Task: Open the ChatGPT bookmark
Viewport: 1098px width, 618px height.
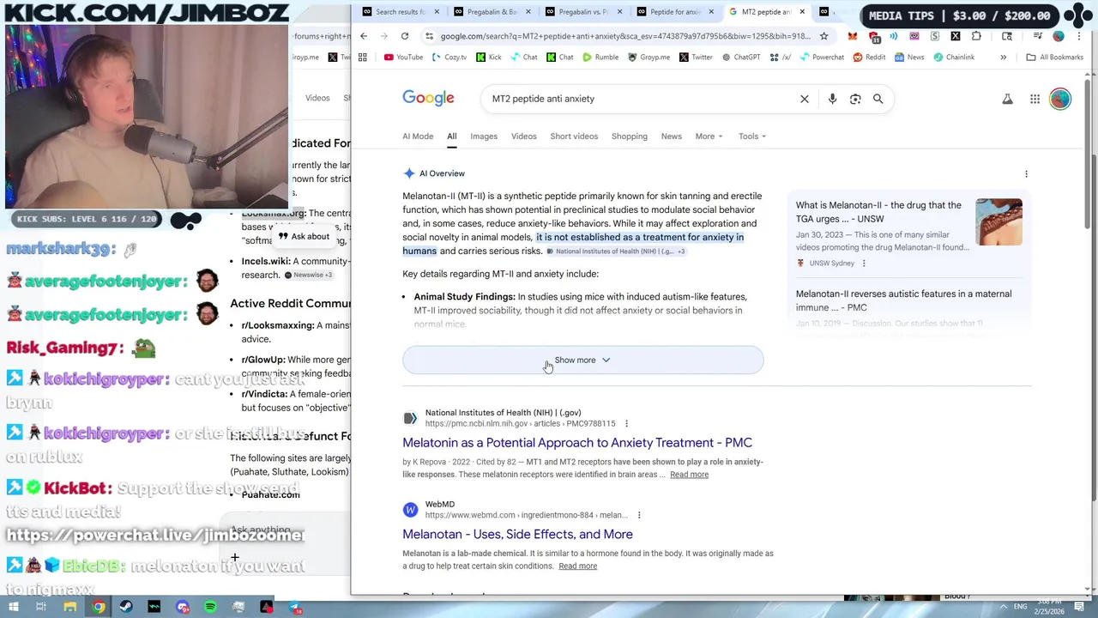Action: click(740, 58)
